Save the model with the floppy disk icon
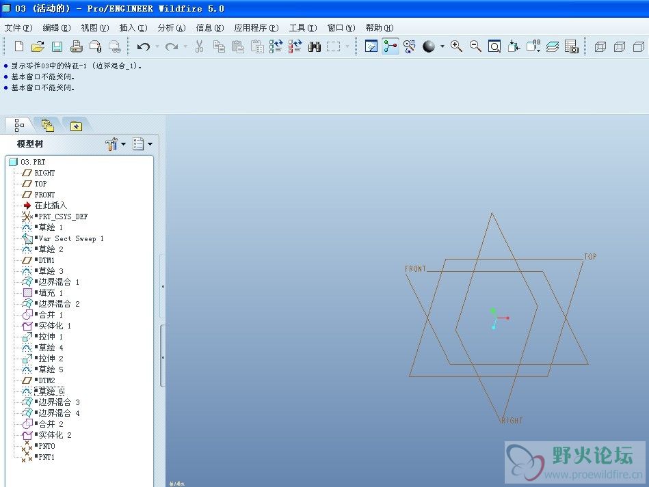The height and width of the screenshot is (487, 649). 57,46
